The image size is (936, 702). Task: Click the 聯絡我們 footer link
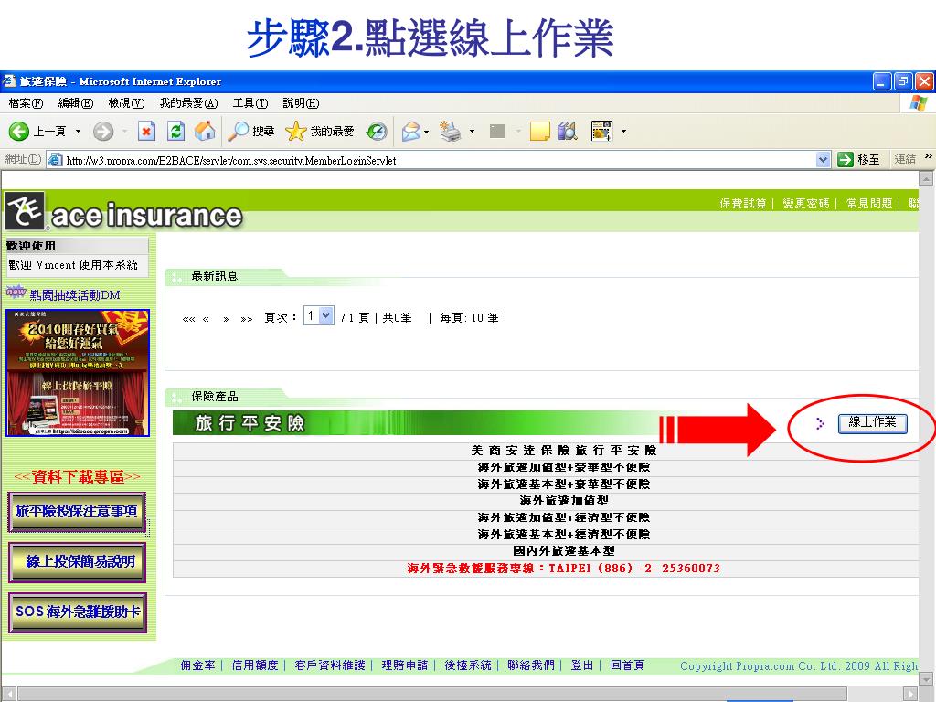531,665
